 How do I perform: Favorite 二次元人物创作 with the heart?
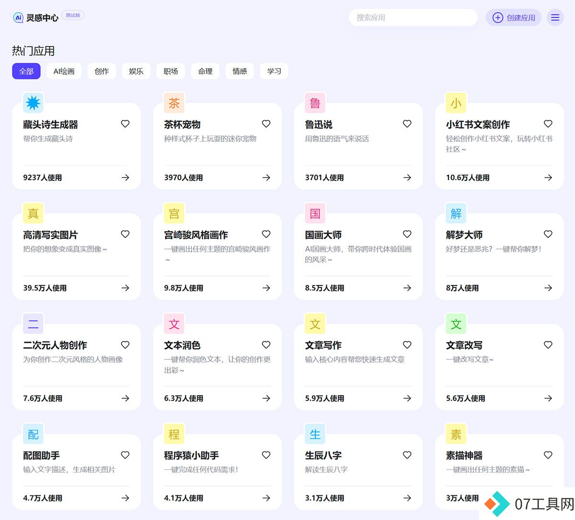125,344
